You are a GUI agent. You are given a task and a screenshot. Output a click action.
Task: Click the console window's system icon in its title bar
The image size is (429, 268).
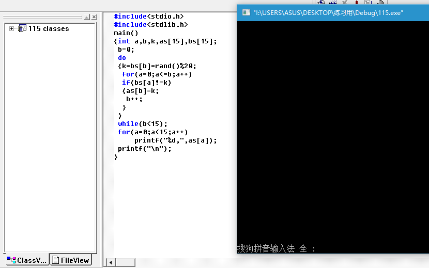[x=246, y=12]
